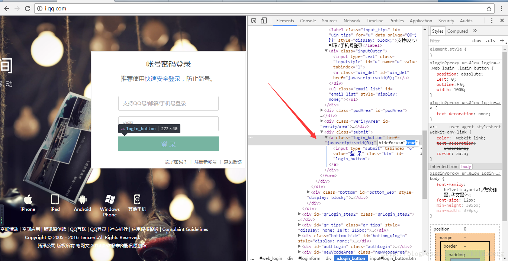Click the QQ号/邮箱/手机号 account input field
Viewport: 508px width, 261px height.
pyautogui.click(x=168, y=103)
